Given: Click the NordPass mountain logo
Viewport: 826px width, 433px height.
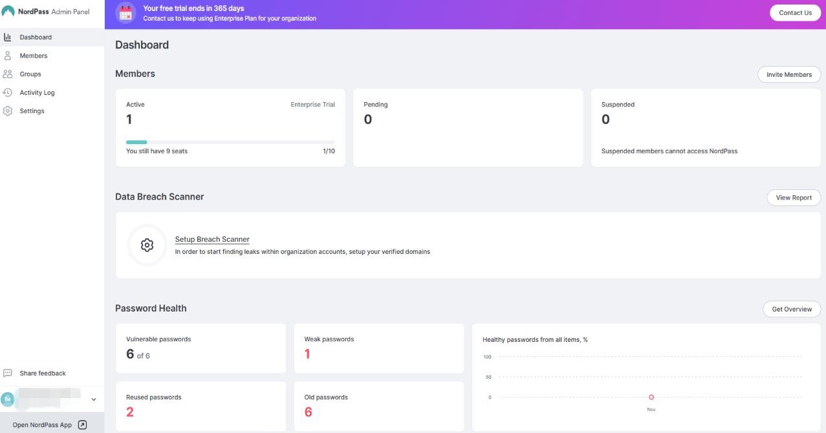Looking at the screenshot, I should coord(8,12).
